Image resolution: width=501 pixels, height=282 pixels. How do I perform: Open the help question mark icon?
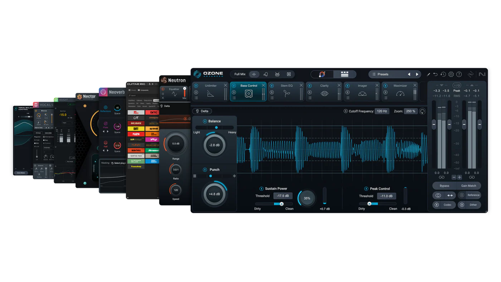(459, 74)
